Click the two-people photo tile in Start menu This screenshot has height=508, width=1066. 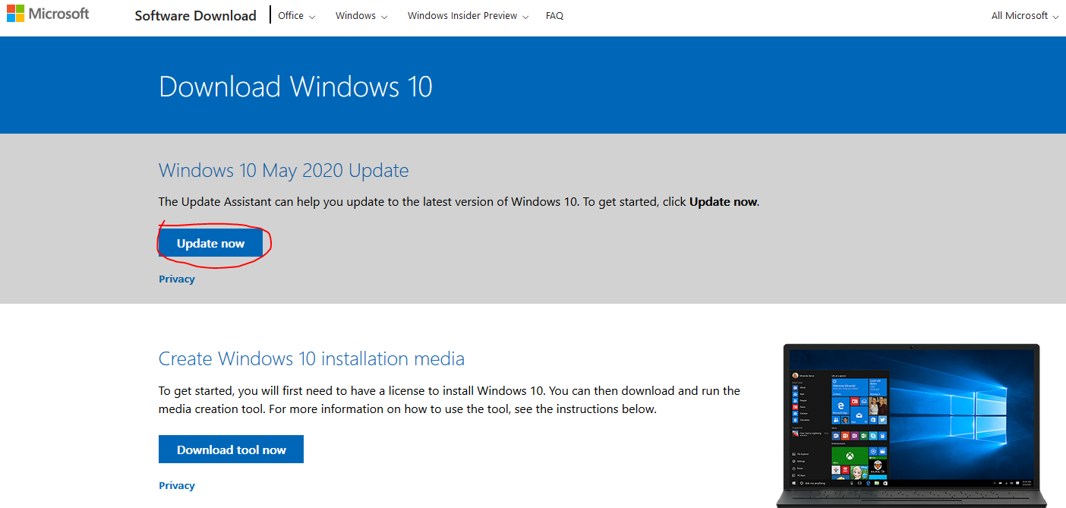[x=878, y=405]
